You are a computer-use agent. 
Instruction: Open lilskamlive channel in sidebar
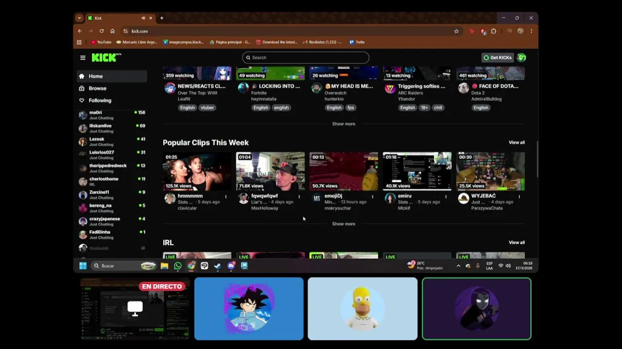(112, 128)
